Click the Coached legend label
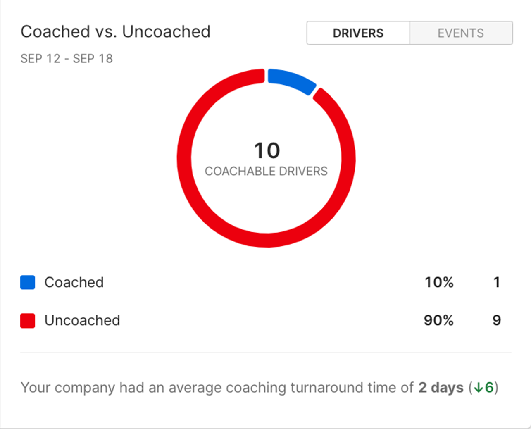 click(74, 282)
